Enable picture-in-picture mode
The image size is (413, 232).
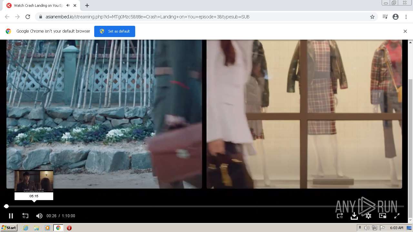(x=383, y=216)
